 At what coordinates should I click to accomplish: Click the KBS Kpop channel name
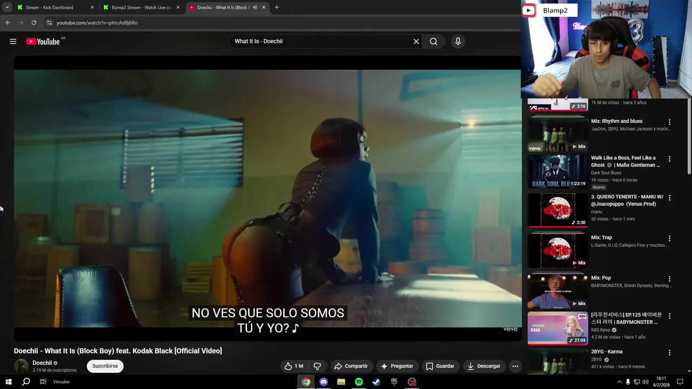coord(600,330)
